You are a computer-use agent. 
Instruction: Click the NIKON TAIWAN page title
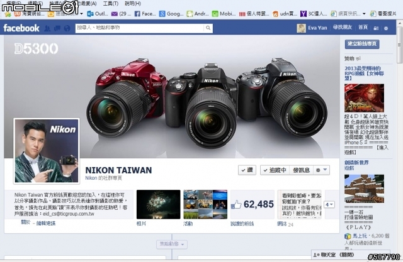[118, 170]
